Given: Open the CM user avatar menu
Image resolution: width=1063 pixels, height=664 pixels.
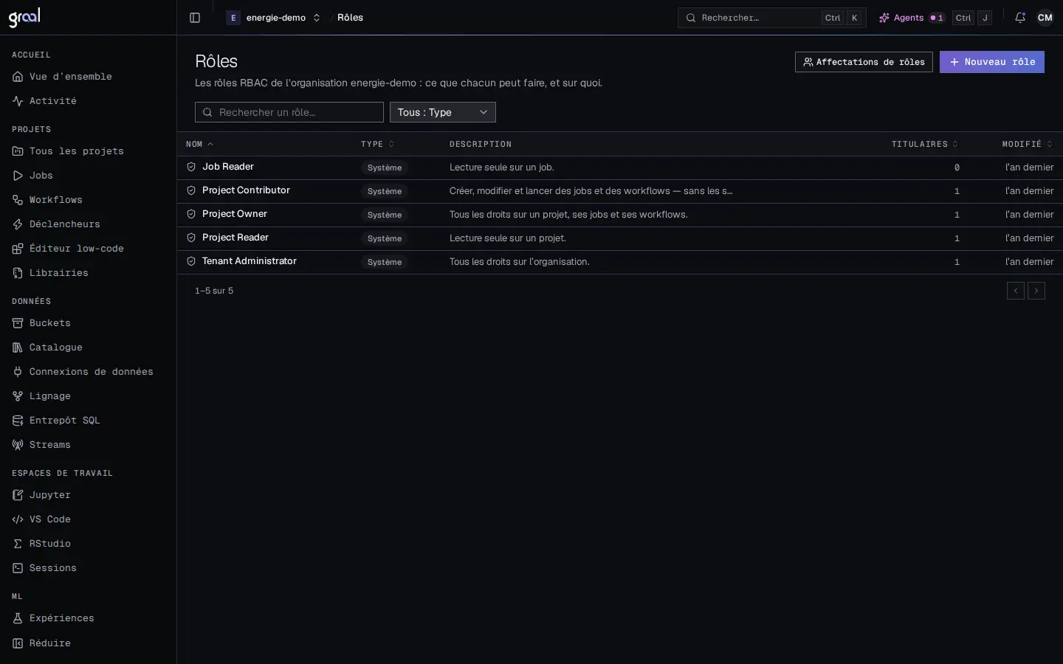Looking at the screenshot, I should point(1045,18).
